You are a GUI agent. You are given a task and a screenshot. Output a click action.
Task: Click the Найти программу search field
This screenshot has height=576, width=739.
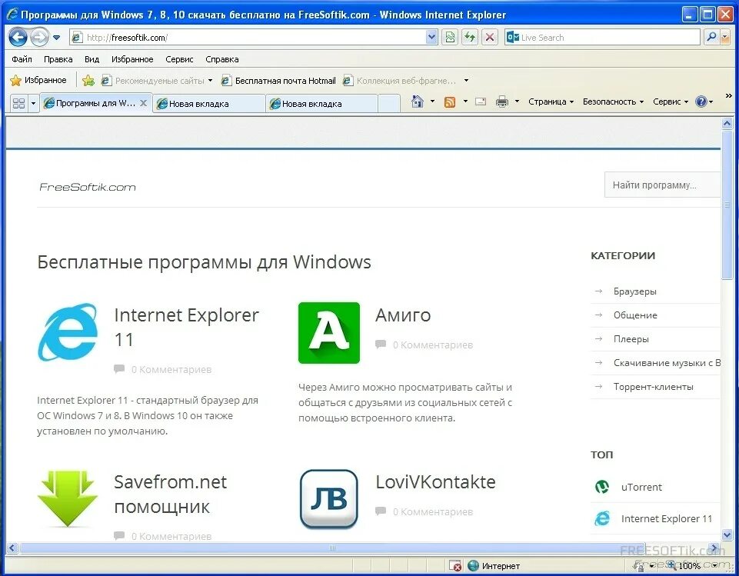662,185
